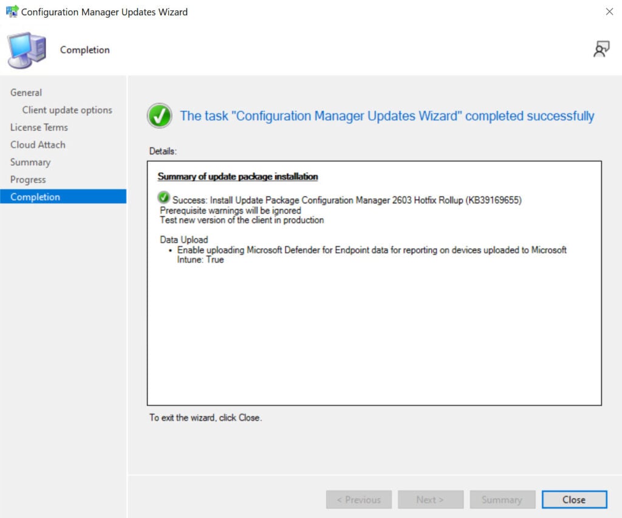Go to the Cloud Attach step
Viewport: 622px width, 518px height.
pyautogui.click(x=38, y=145)
